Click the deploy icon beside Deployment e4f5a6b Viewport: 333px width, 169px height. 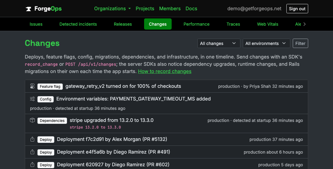tap(32, 152)
